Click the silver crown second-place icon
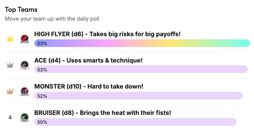The image size is (254, 133). pos(10,65)
